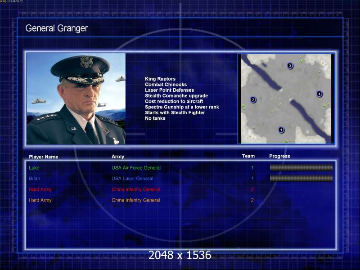Click the General Granger portrait
The image size is (360, 270).
pos(76,99)
